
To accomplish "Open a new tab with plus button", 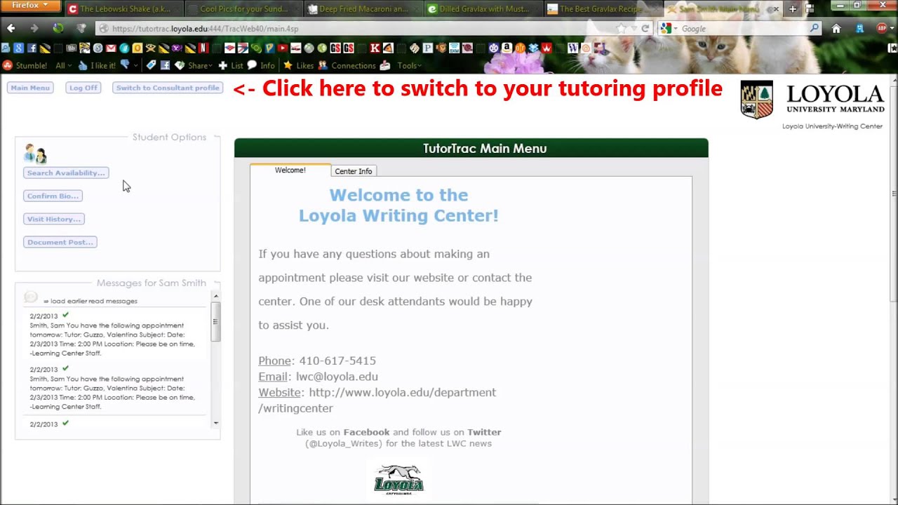I will (x=793, y=9).
